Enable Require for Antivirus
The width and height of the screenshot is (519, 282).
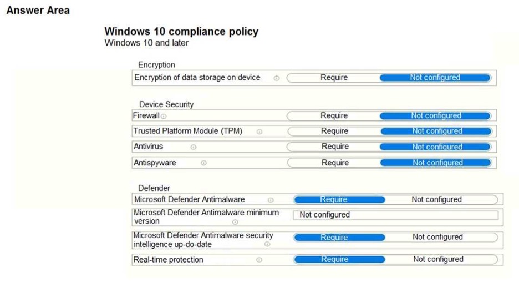[x=334, y=147]
